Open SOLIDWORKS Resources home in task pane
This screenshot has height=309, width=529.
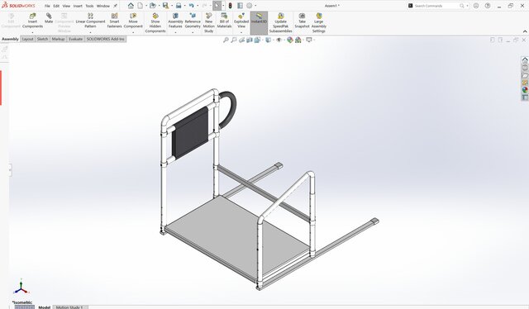point(525,60)
